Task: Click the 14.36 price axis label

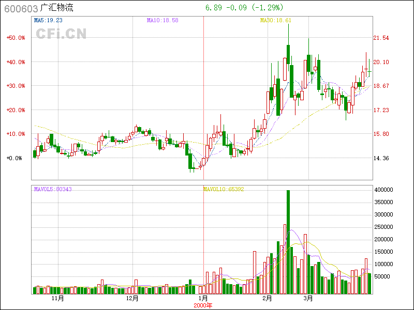Action: 381,159
